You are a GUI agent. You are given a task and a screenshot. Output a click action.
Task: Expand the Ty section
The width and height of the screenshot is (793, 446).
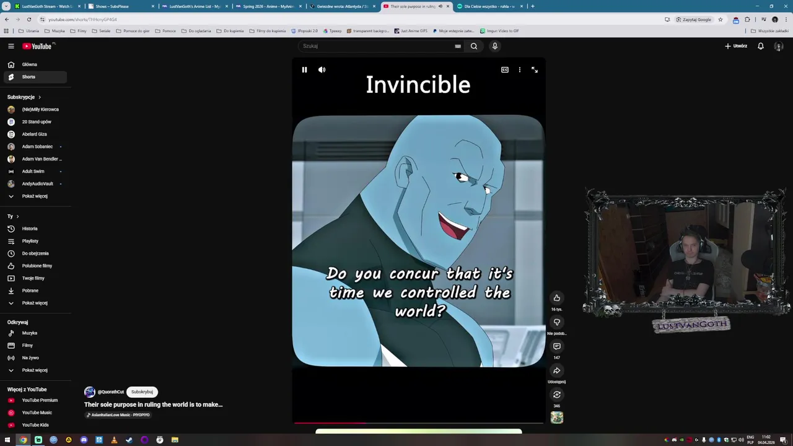pyautogui.click(x=13, y=216)
